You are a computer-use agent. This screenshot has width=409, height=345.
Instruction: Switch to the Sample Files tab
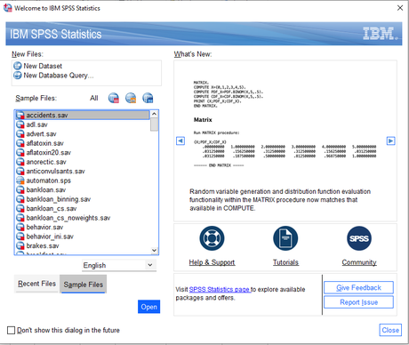point(84,285)
